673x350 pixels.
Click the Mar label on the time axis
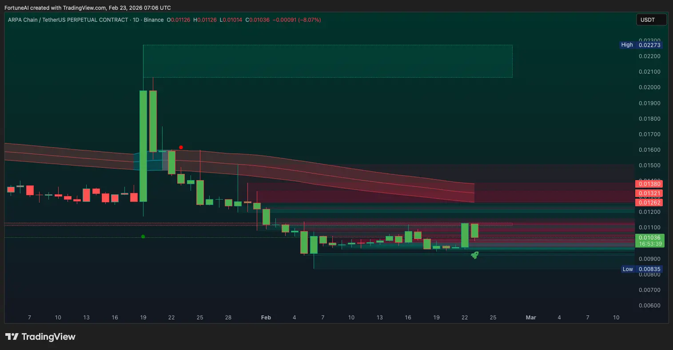click(x=531, y=318)
